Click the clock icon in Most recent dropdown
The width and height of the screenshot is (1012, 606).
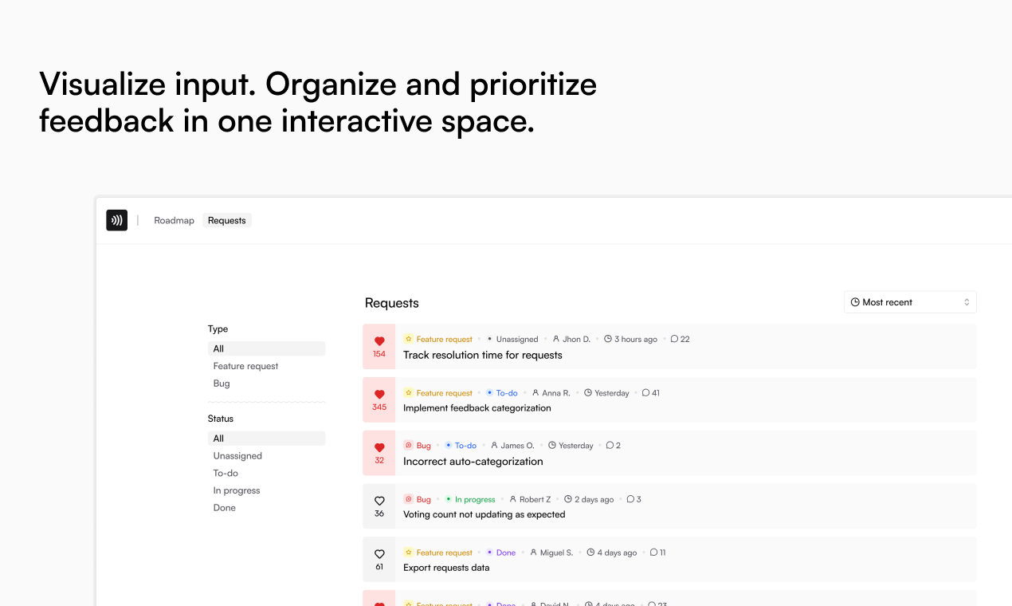pyautogui.click(x=855, y=302)
